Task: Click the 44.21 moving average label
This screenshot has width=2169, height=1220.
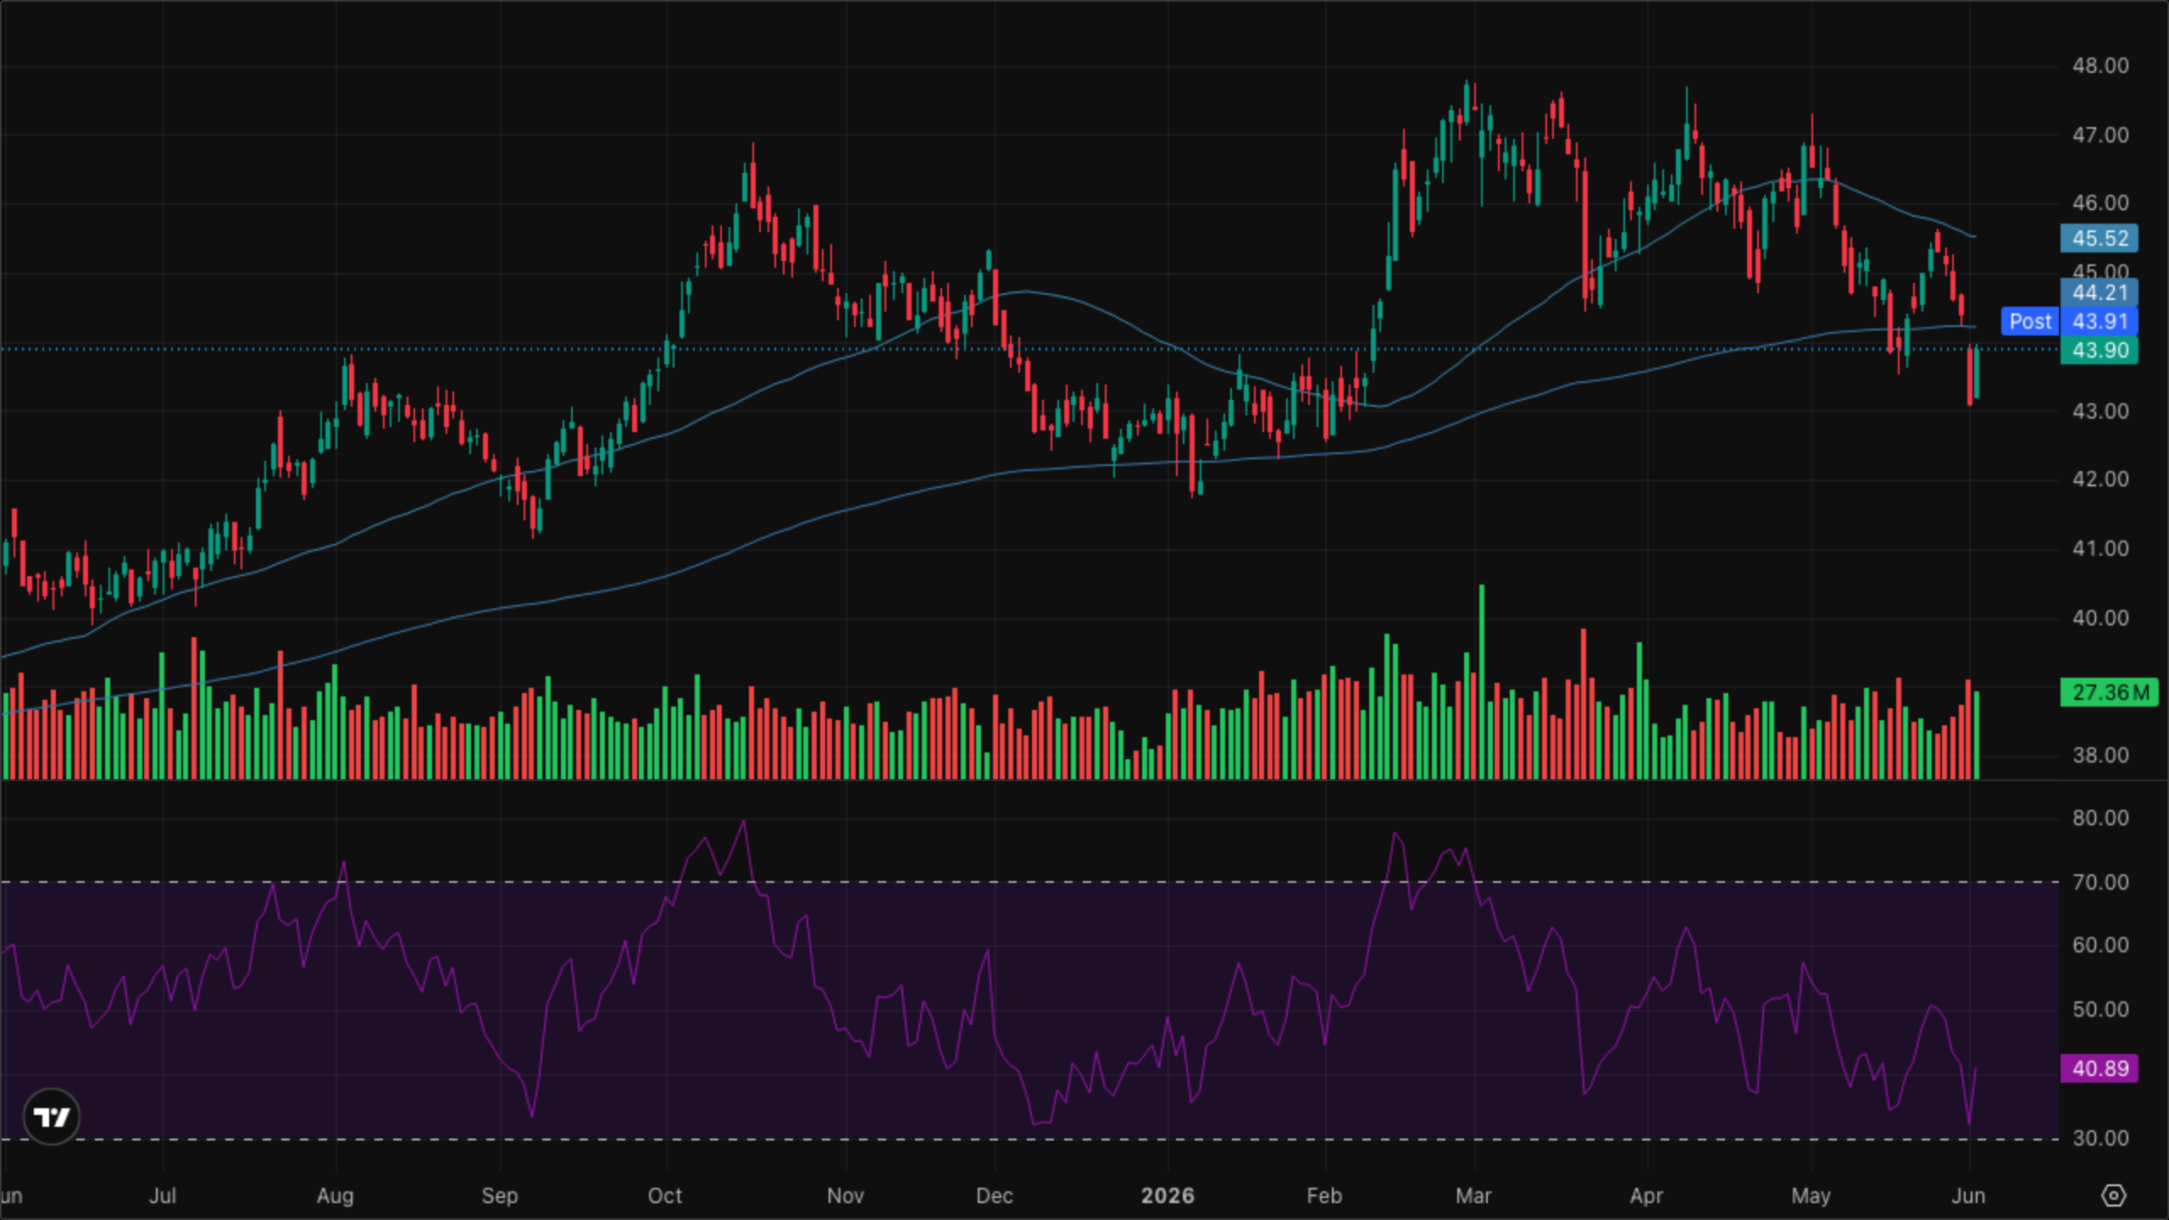Action: tap(2100, 293)
